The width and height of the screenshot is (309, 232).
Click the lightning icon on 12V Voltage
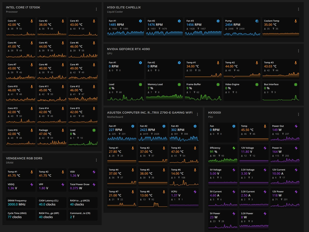[x=265, y=148]
